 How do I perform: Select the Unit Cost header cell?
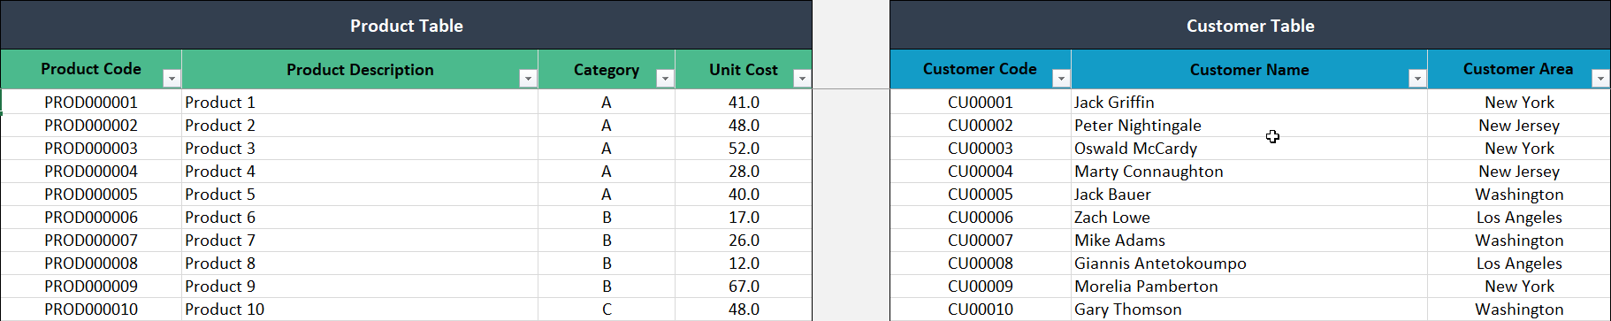click(x=744, y=69)
